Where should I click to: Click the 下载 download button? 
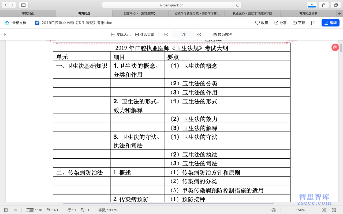click(299, 23)
